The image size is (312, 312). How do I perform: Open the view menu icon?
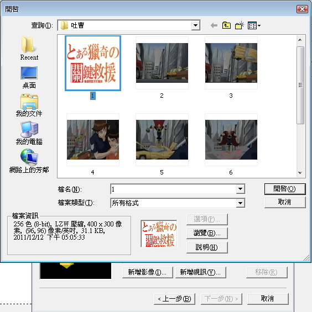pyautogui.click(x=254, y=25)
